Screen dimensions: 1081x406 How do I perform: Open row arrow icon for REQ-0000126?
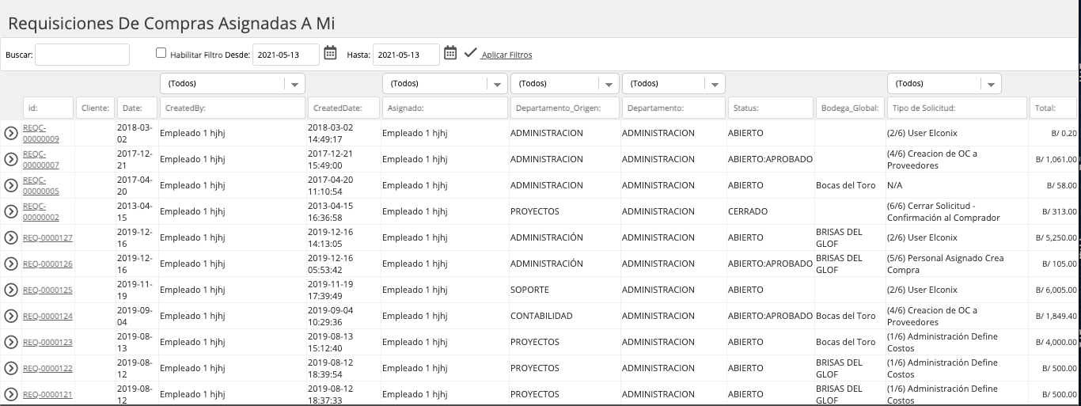11,264
